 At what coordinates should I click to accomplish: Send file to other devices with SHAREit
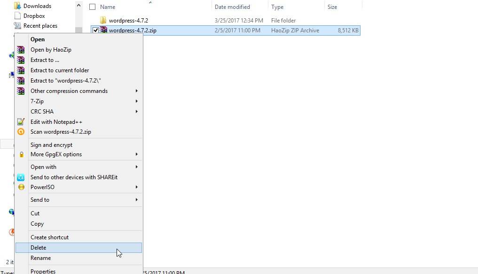point(74,177)
